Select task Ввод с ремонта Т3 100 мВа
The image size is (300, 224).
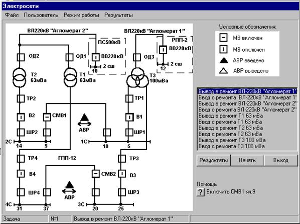247,146
